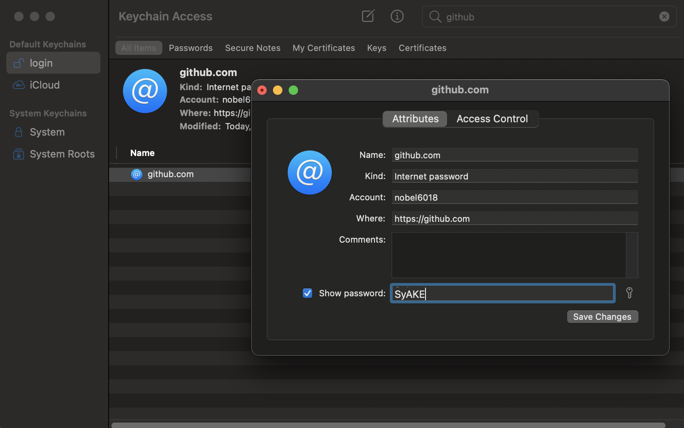The image size is (684, 428).
Task: Click the password field showing SyAKE
Action: [502, 293]
